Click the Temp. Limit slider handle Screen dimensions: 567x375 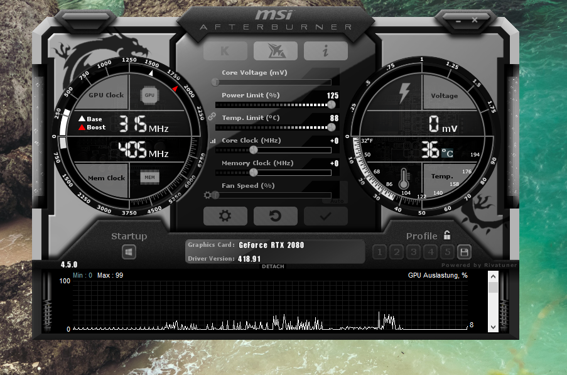332,128
